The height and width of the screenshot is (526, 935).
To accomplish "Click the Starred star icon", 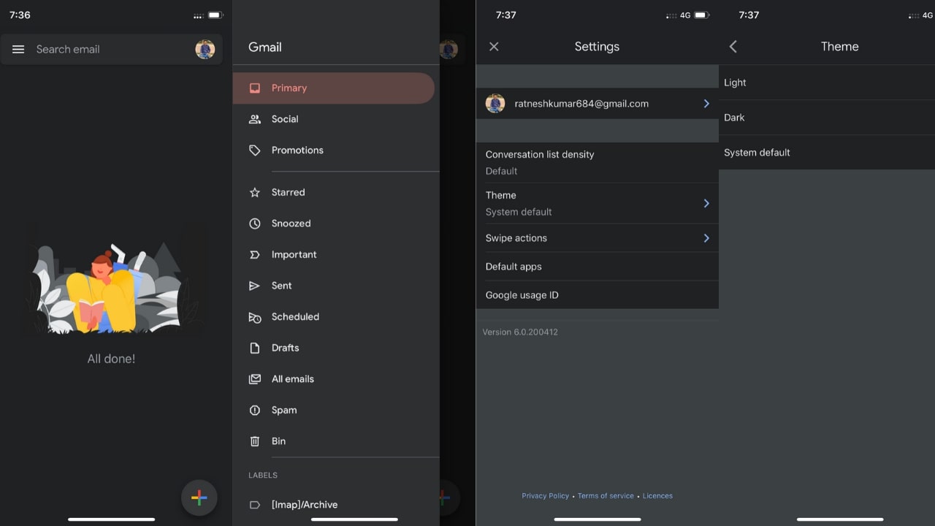I will coord(255,192).
